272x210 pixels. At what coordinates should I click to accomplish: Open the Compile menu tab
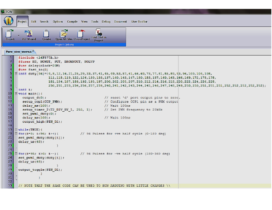point(72,22)
